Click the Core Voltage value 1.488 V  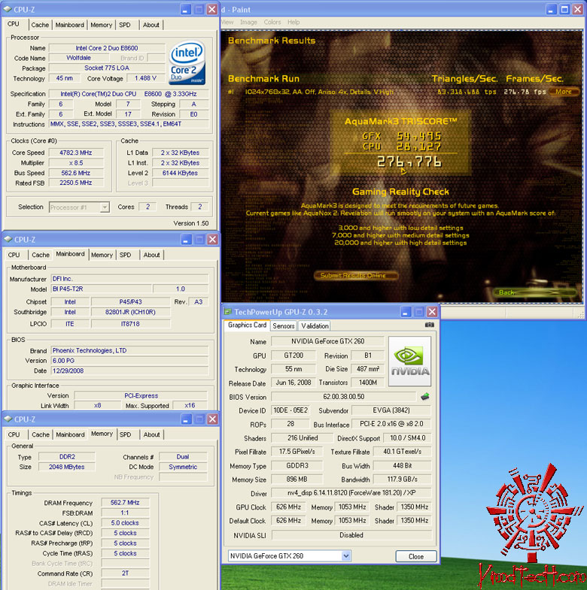[145, 78]
